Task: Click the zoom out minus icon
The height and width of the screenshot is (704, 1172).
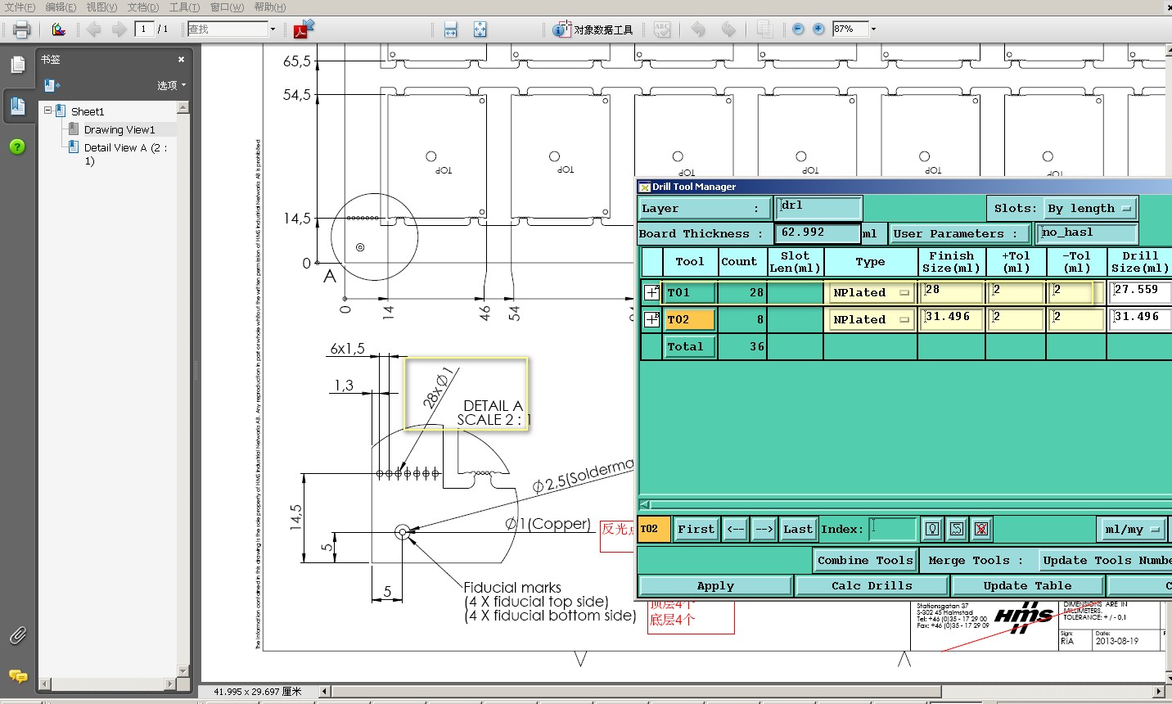Action: click(x=798, y=29)
